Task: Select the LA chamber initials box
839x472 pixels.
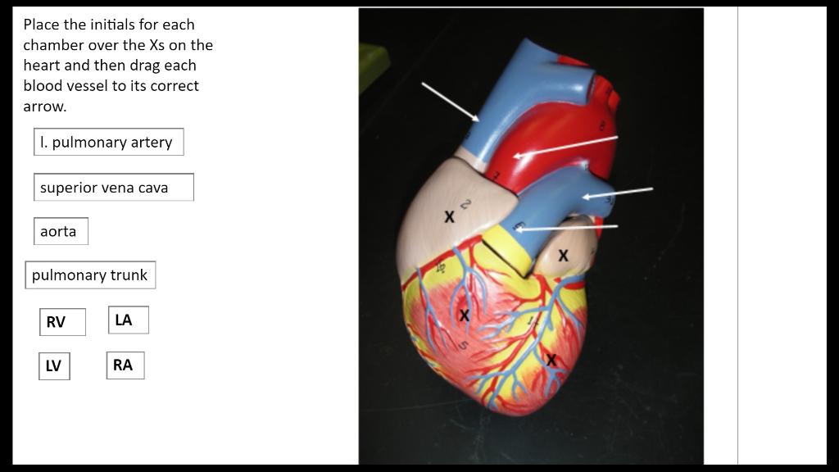Action: [129, 320]
